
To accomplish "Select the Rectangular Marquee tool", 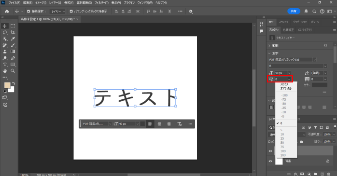I will (x=13, y=26).
